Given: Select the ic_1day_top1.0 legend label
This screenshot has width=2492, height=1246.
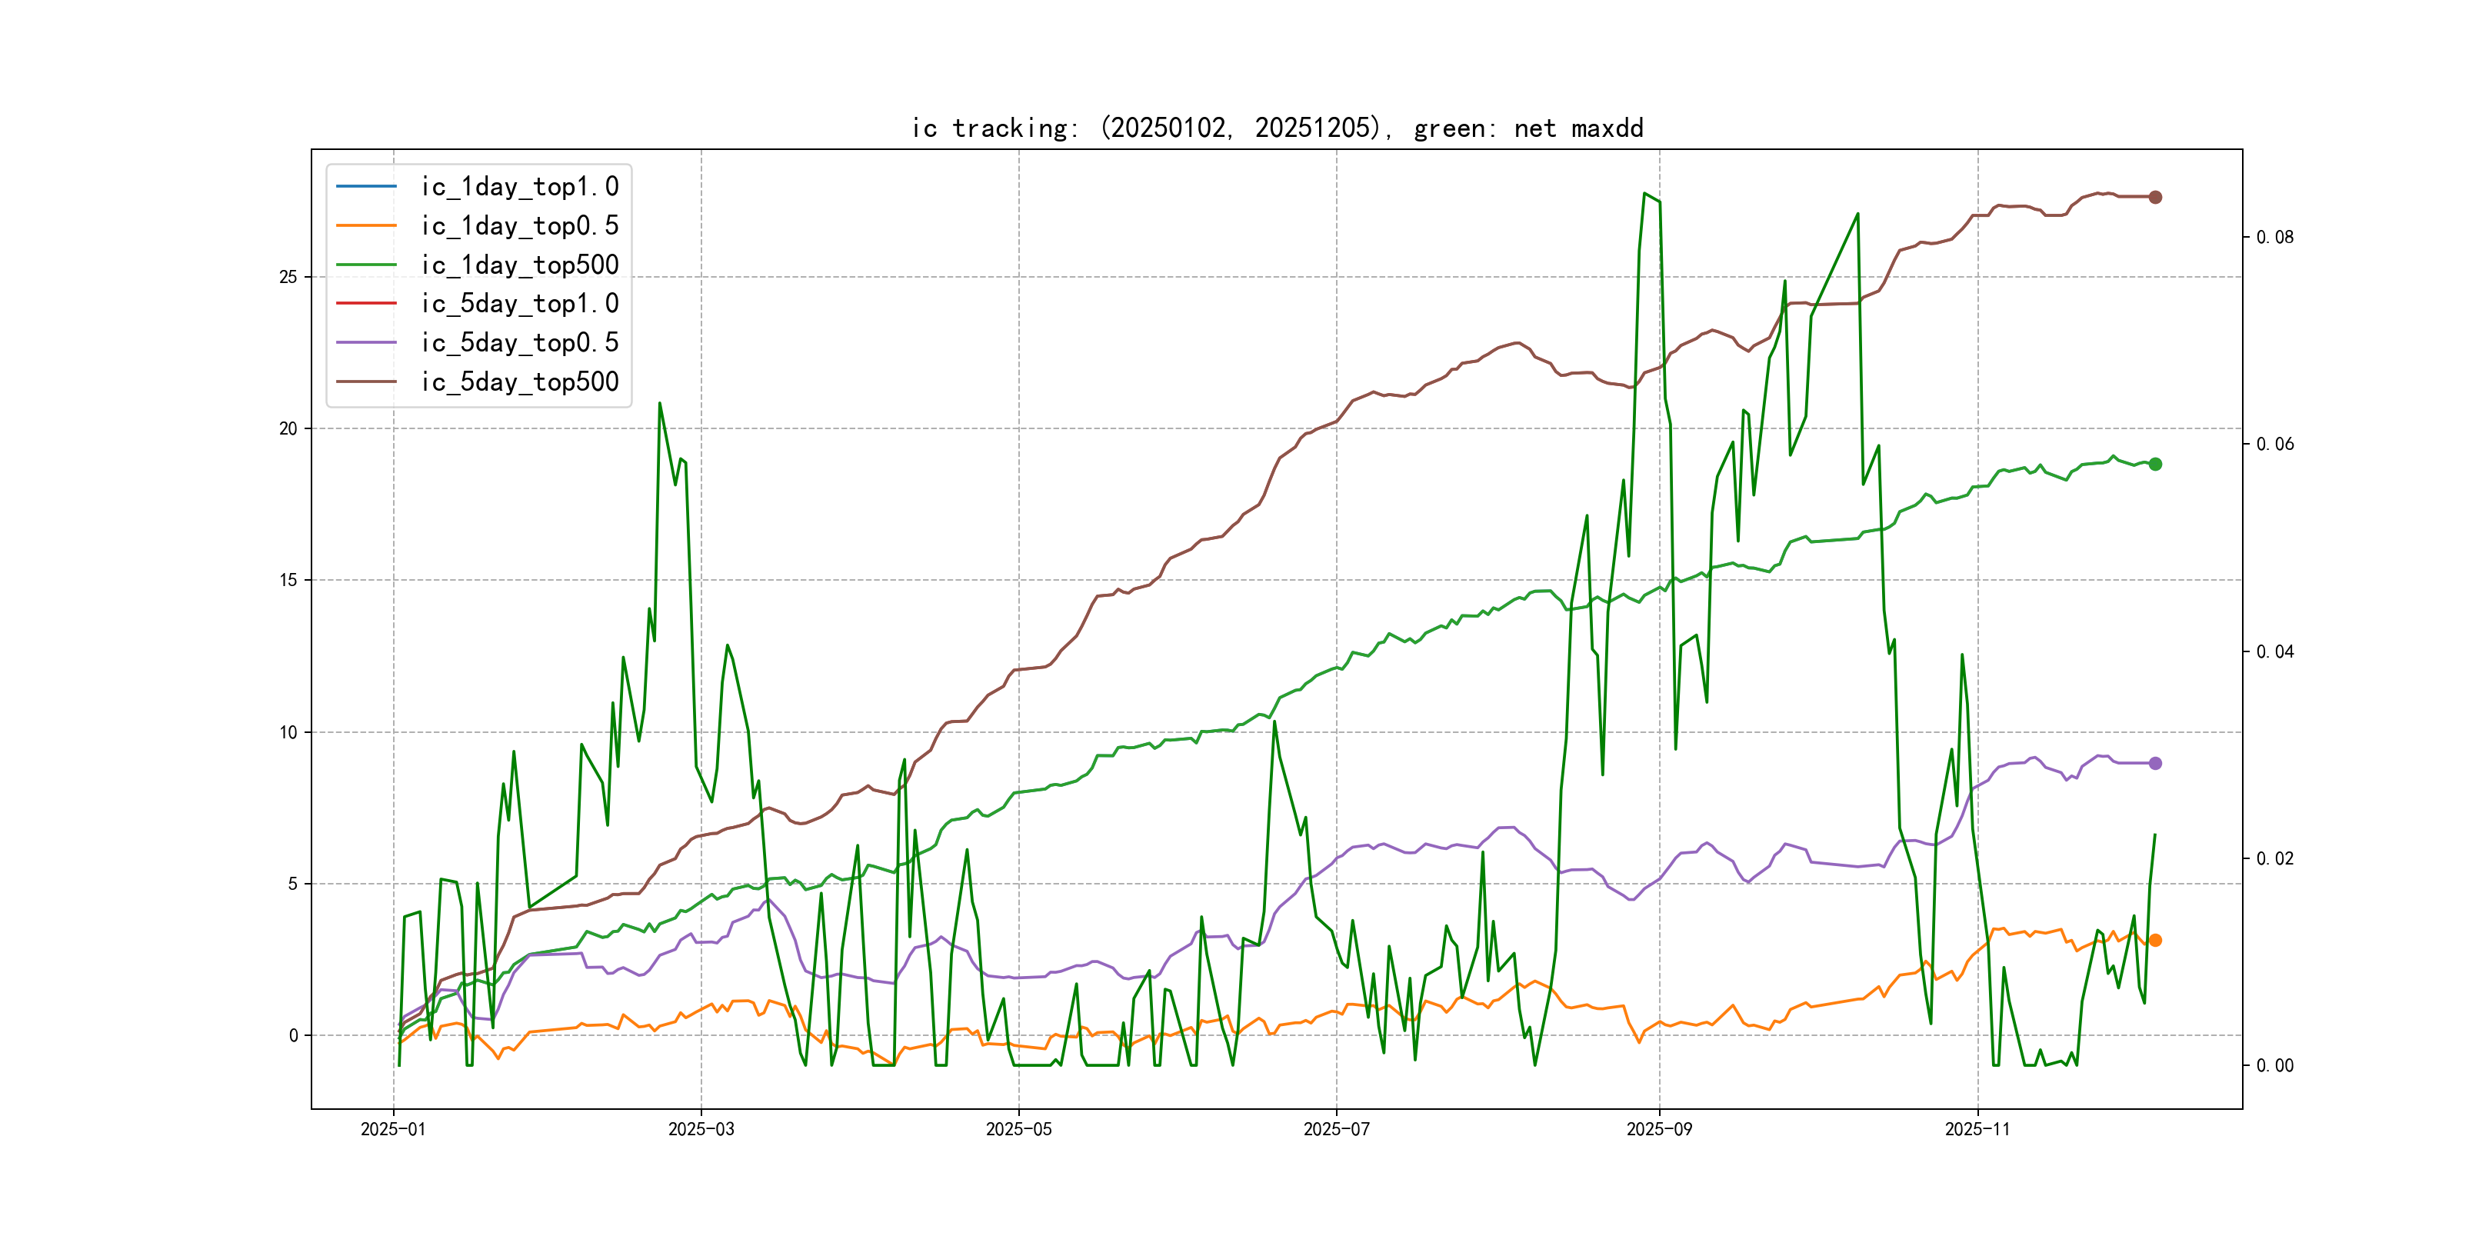Looking at the screenshot, I should click(x=519, y=185).
